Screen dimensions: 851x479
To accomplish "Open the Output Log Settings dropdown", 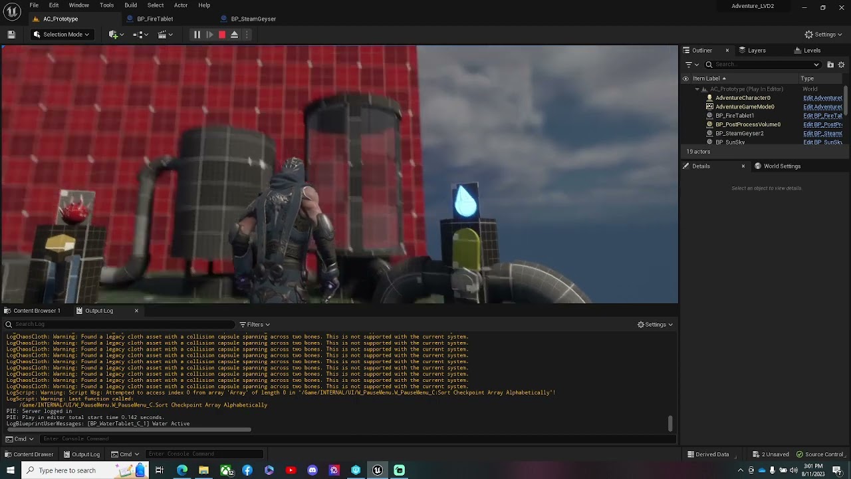I will 655,325.
